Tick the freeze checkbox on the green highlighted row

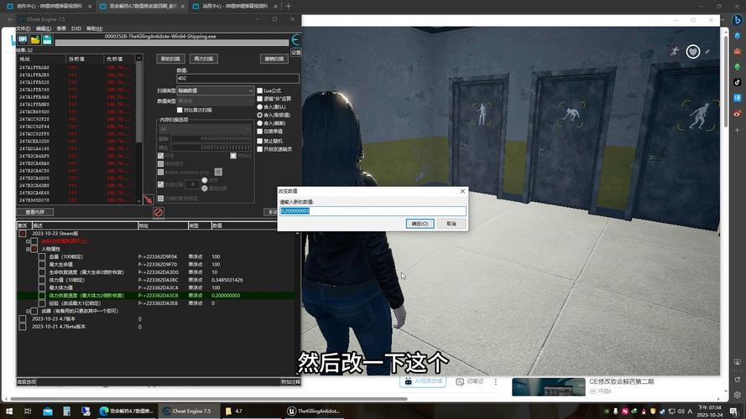point(42,296)
